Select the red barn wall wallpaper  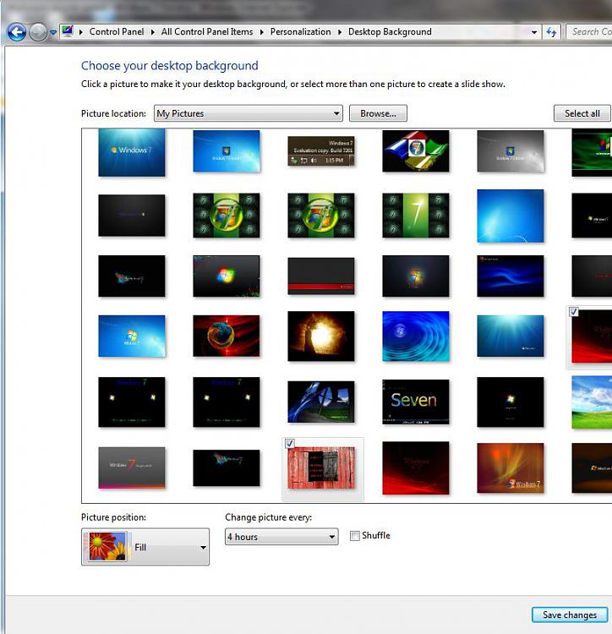tap(321, 467)
